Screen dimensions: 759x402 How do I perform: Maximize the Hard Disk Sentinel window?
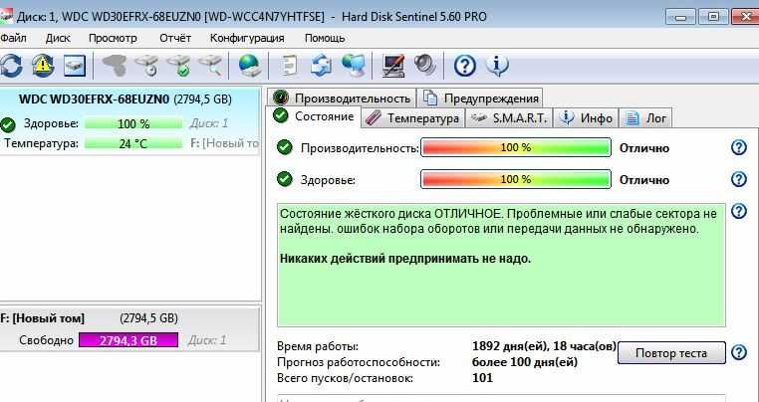point(713,17)
